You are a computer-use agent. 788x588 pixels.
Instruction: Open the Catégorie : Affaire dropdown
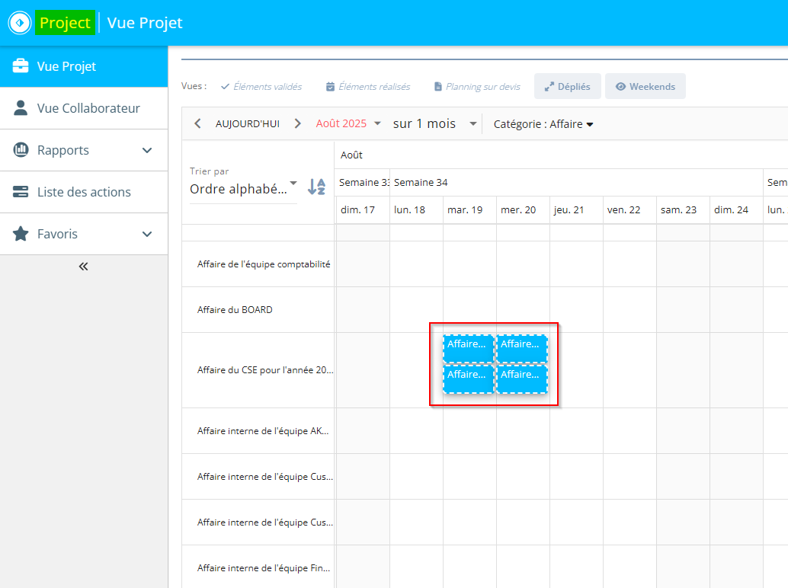(543, 124)
